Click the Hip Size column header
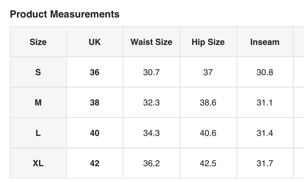 tap(208, 42)
